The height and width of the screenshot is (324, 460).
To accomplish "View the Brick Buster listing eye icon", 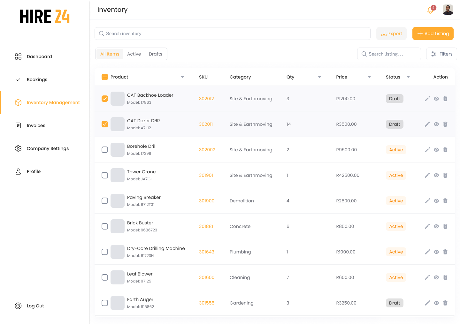I will [436, 226].
